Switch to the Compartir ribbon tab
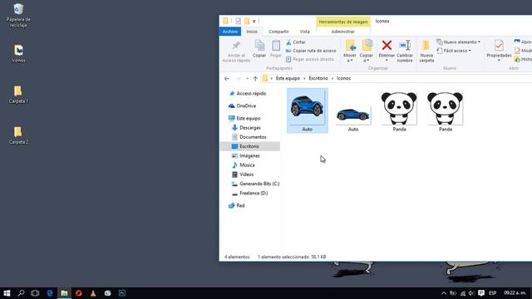This screenshot has height=299, width=532. pyautogui.click(x=278, y=32)
